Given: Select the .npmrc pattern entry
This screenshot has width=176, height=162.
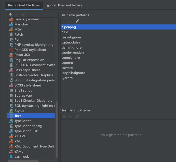Looking at the screenshot, I should (67, 63).
